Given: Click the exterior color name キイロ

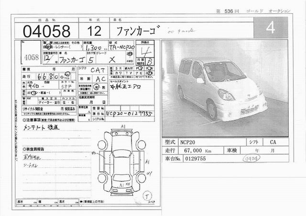Looking at the screenshot, I should click(33, 86).
